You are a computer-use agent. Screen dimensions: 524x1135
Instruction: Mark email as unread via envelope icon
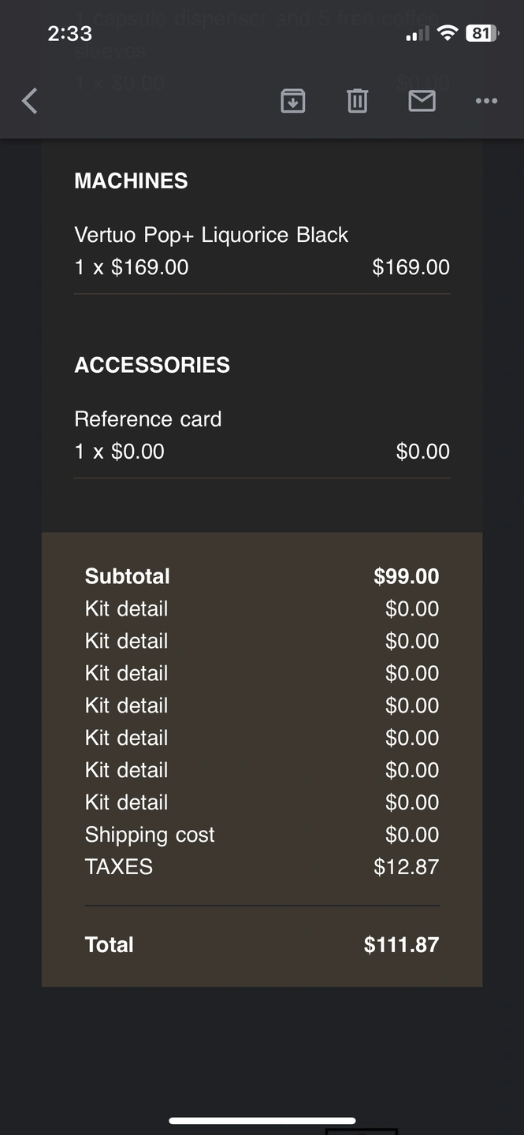tap(422, 101)
